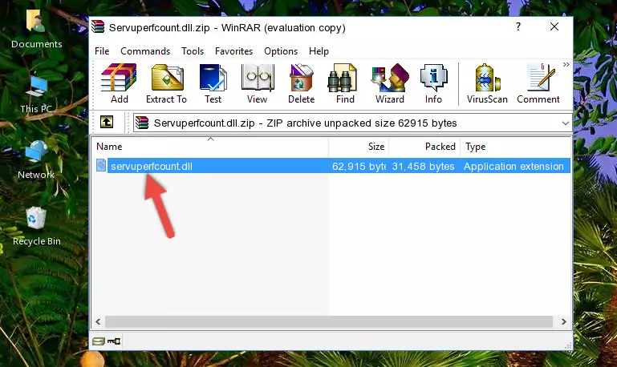
Task: Open the Tools menu
Action: pyautogui.click(x=193, y=51)
